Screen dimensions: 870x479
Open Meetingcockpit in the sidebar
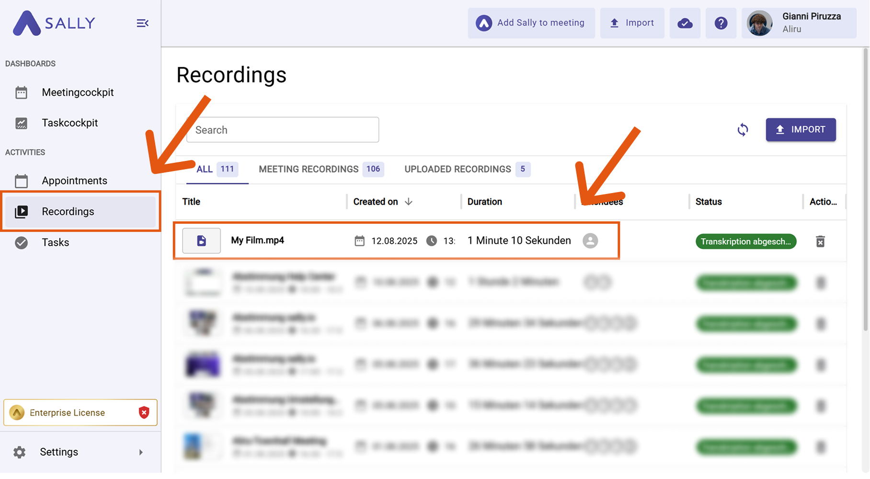pos(78,92)
